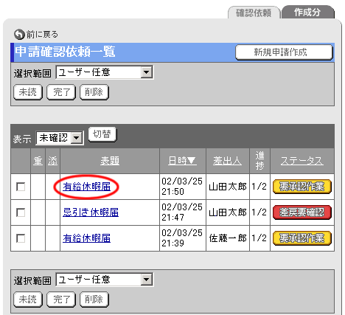The image size is (345, 315).
Task: Tick checkbox for 21:50 有給休暇届 row
Action: 21,187
